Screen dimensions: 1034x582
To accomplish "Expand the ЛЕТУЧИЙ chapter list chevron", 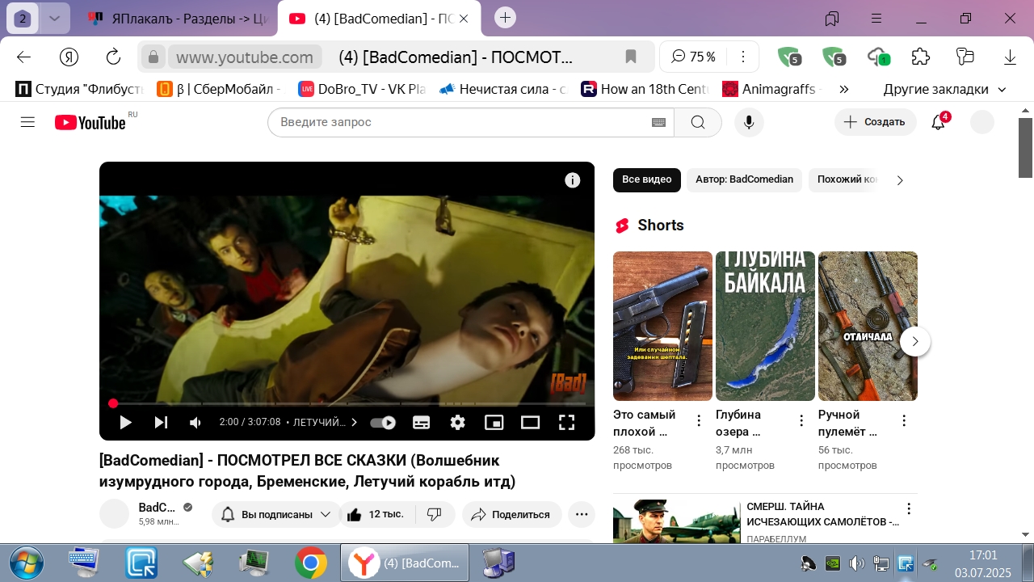I will point(354,422).
